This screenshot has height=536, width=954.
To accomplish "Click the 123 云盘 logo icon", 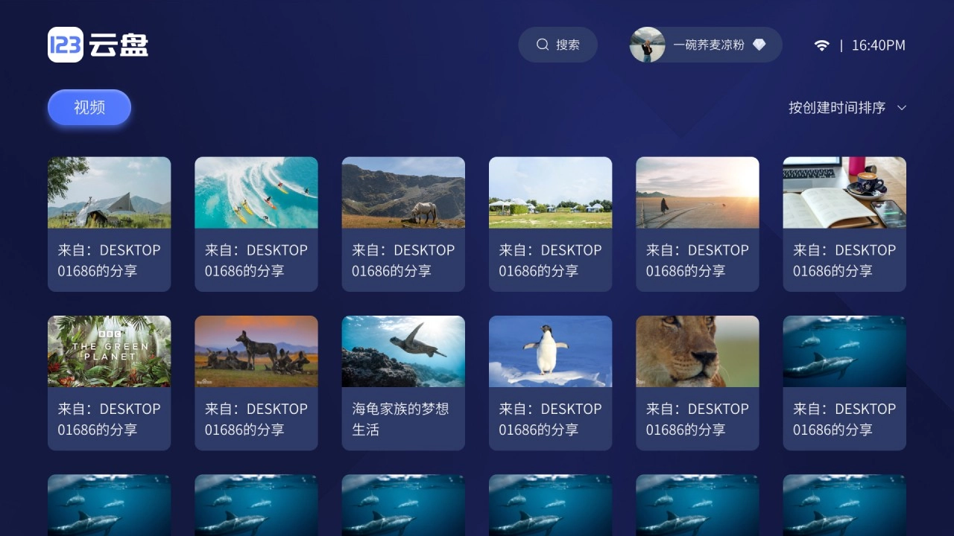I will (66, 45).
